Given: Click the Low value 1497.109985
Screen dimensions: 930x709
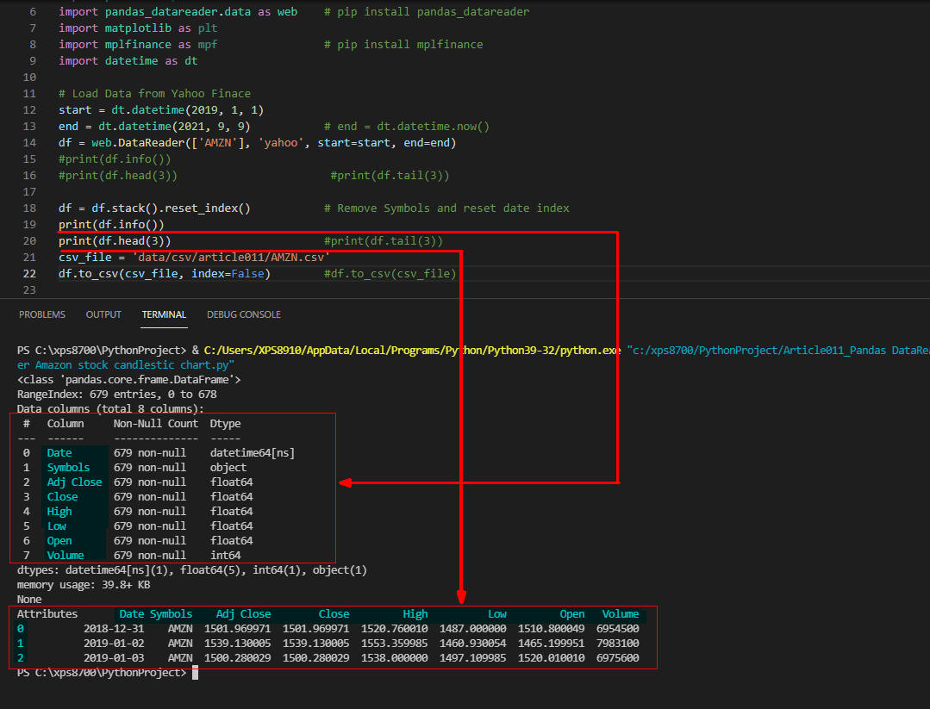Looking at the screenshot, I should 472,657.
